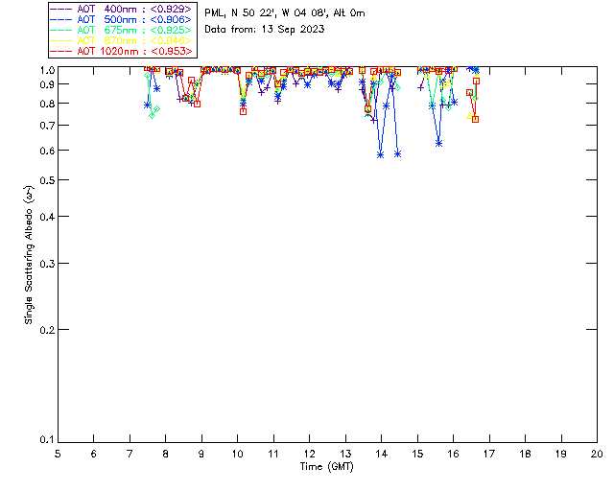Click the y-axis tick label 0.9

point(47,84)
